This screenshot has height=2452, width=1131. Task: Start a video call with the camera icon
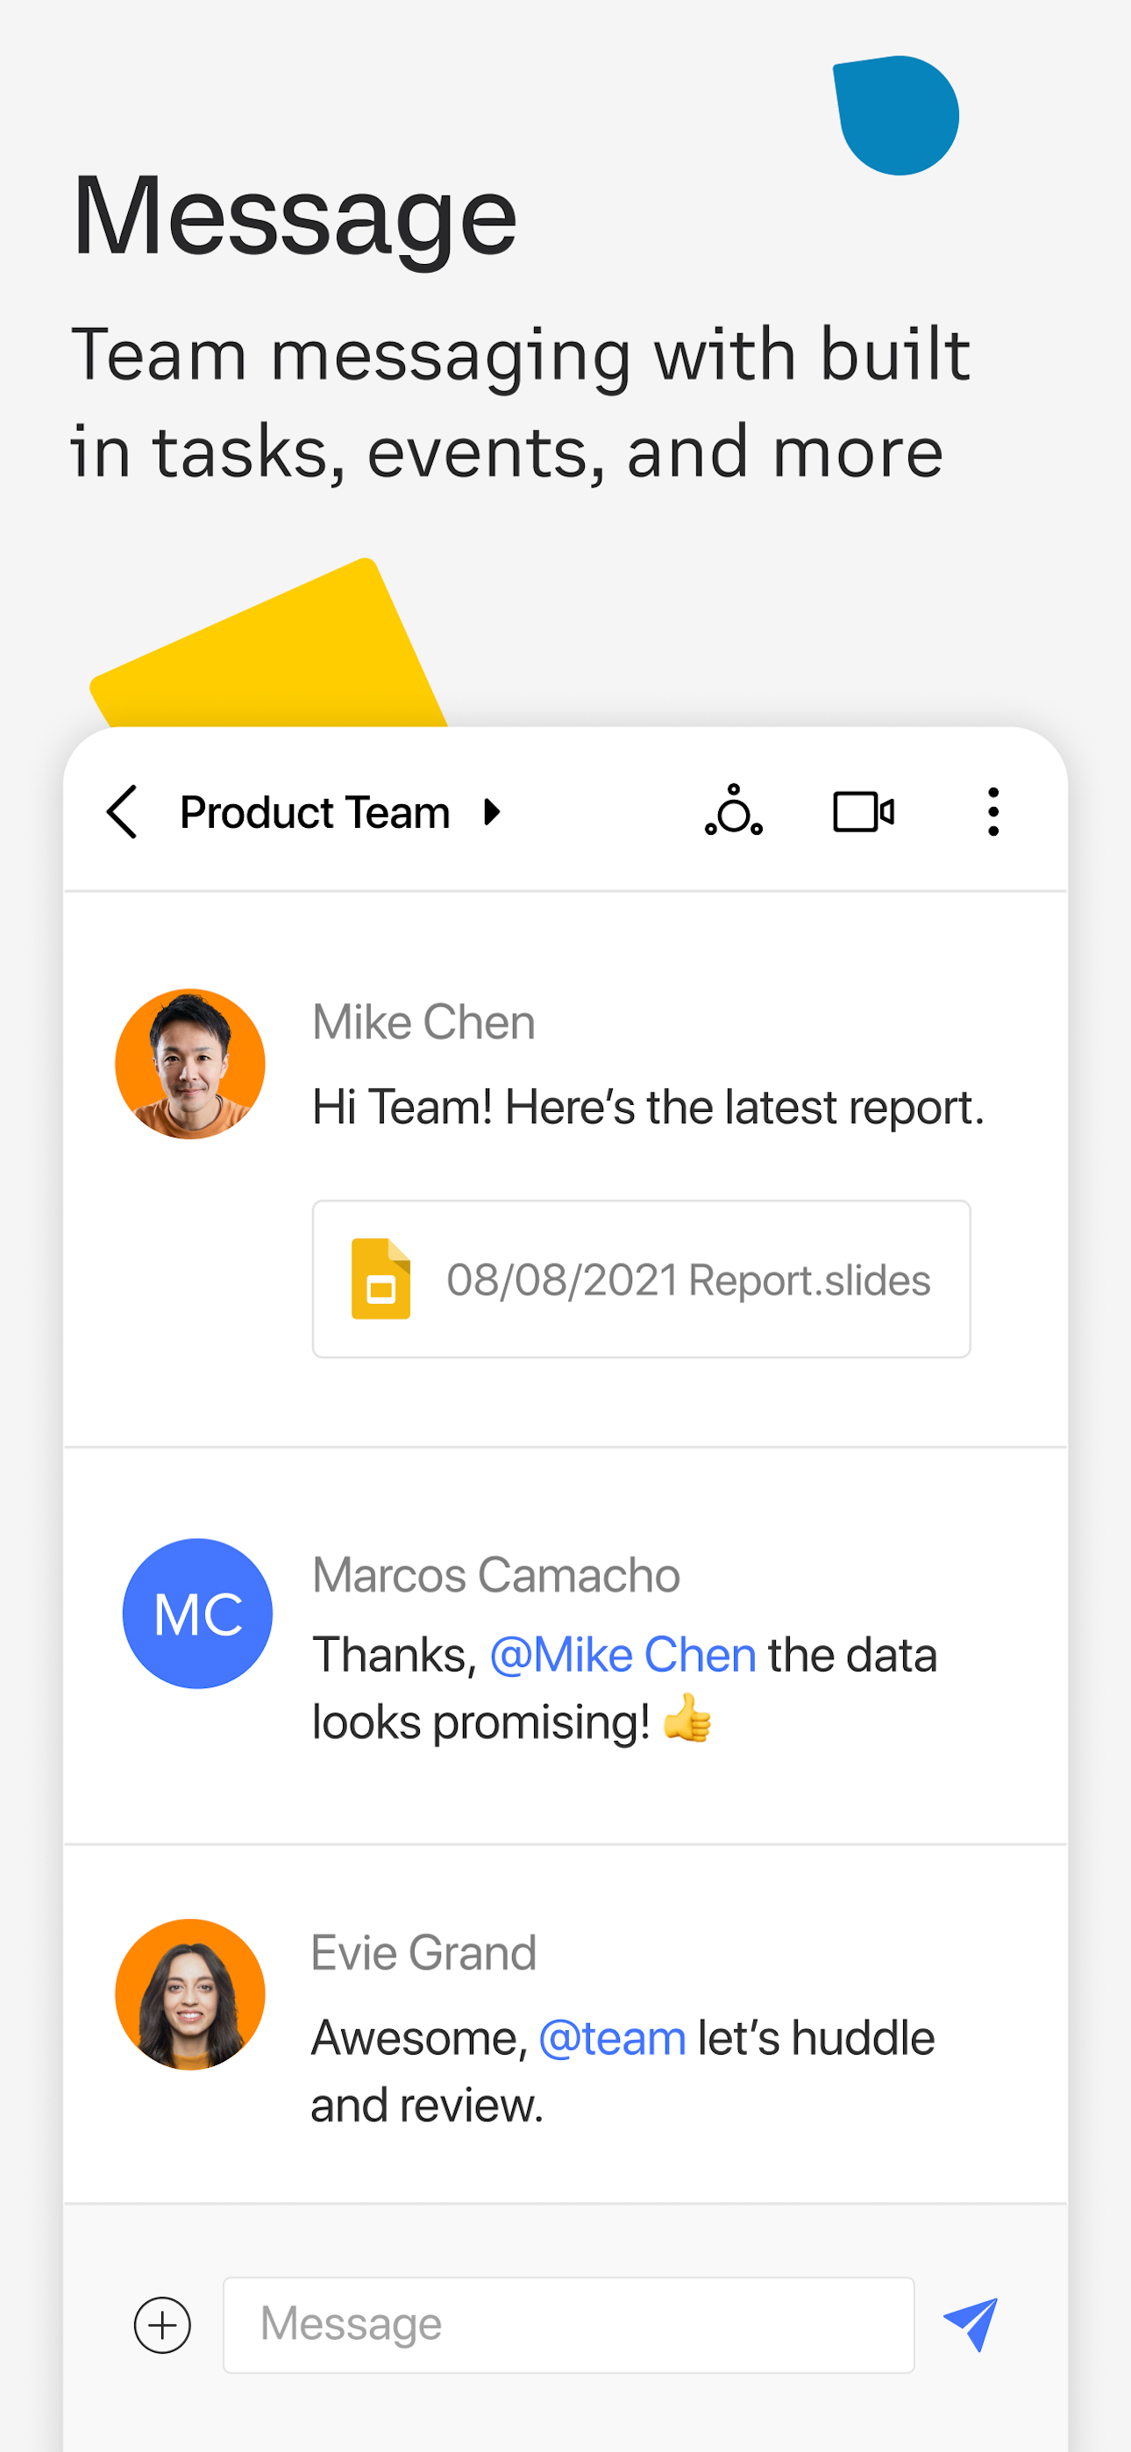[x=864, y=812]
